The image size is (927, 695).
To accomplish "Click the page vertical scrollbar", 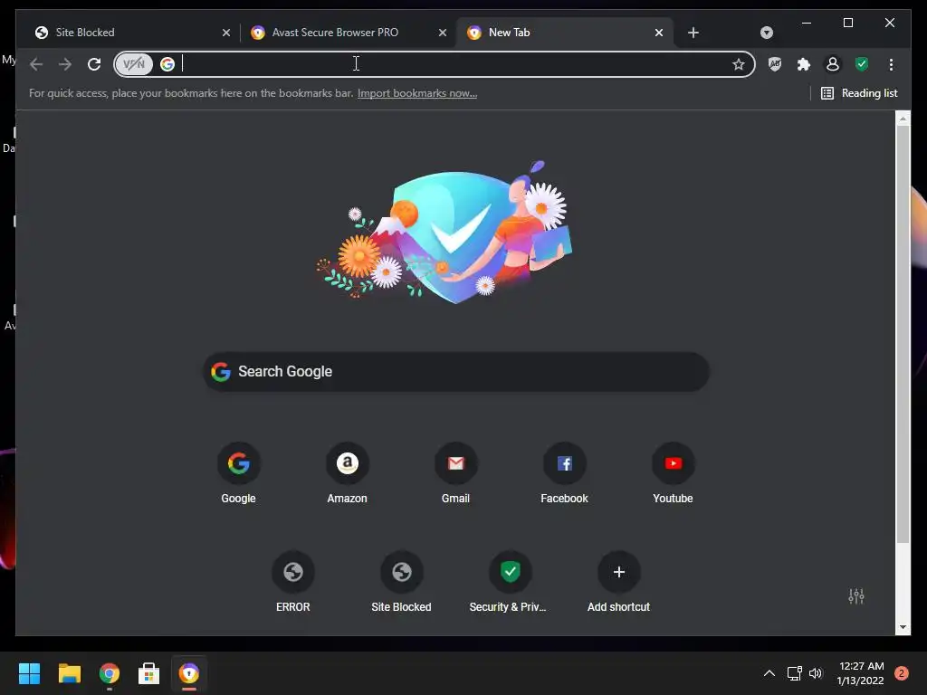I will pyautogui.click(x=903, y=333).
